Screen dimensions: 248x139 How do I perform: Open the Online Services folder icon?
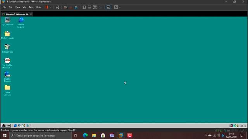click(x=7, y=90)
